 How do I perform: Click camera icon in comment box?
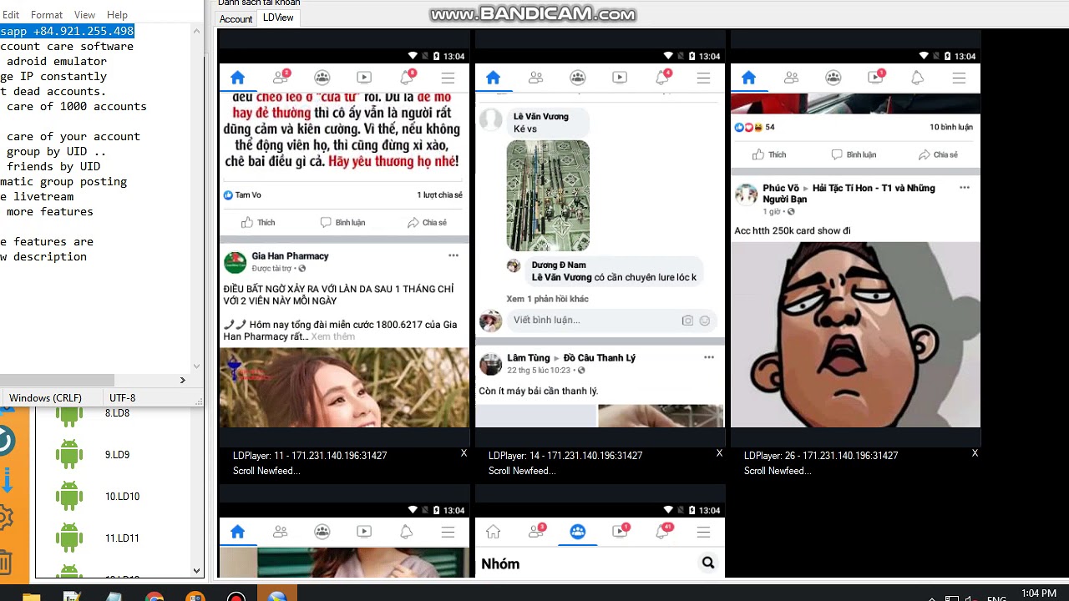pos(687,321)
